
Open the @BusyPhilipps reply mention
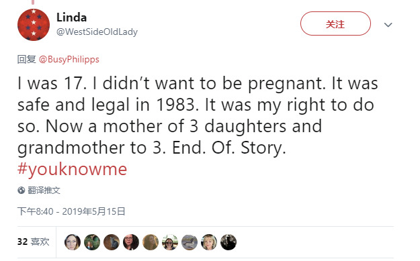[69, 59]
